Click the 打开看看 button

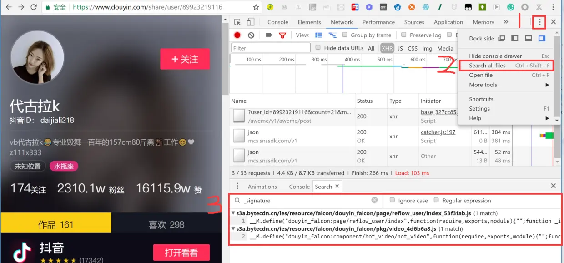point(181,253)
